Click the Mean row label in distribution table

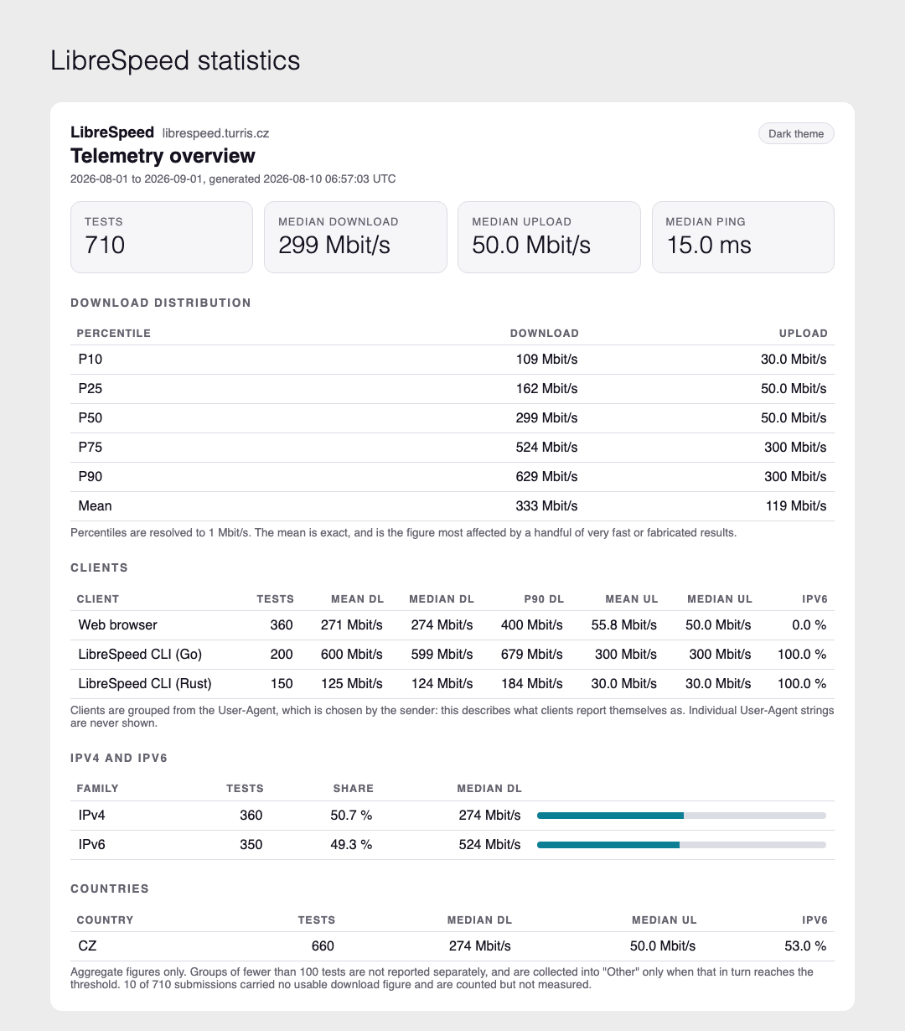click(x=95, y=506)
